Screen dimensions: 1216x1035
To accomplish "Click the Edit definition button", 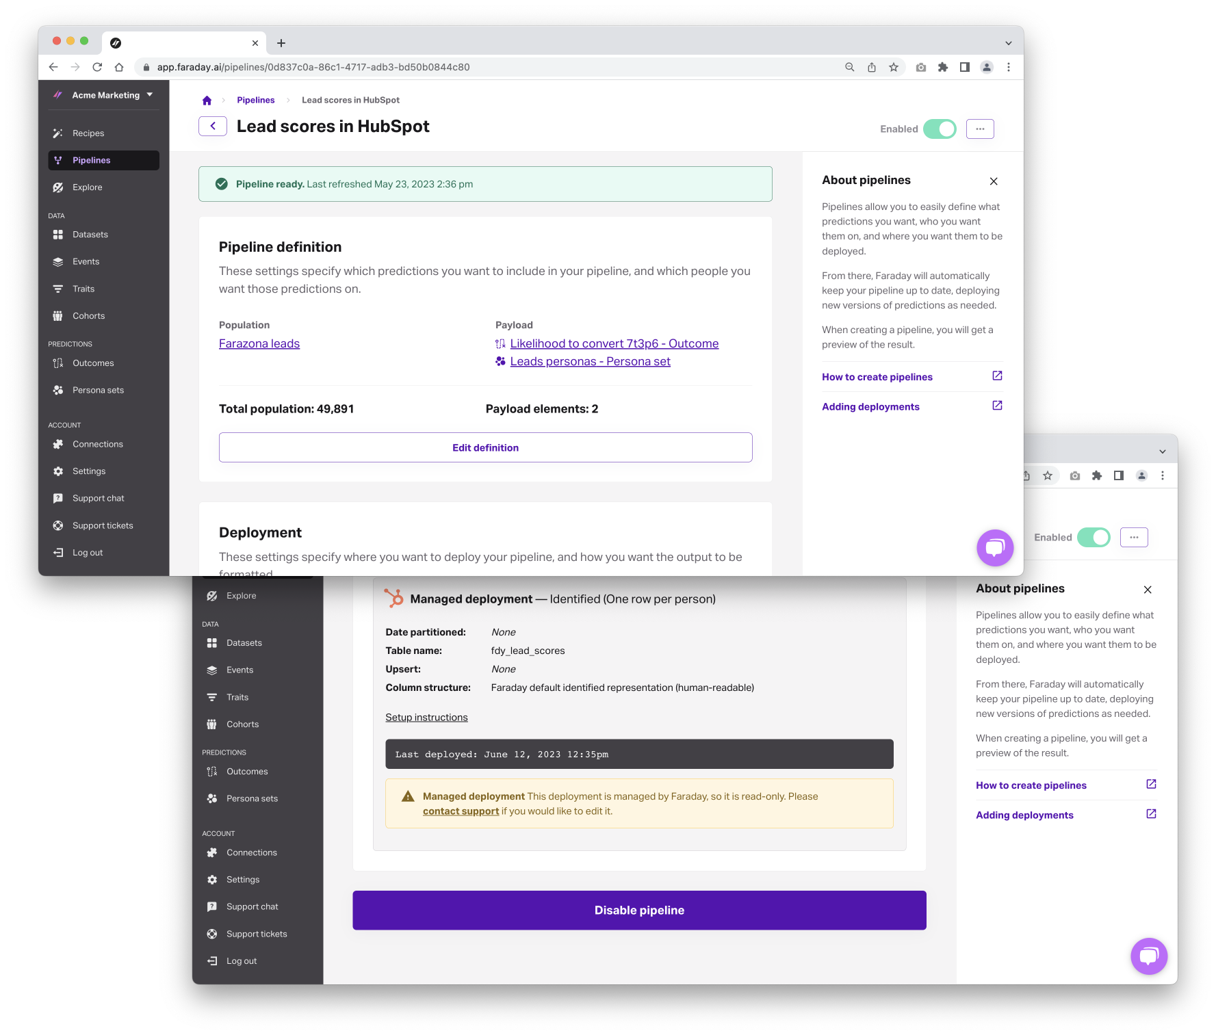I will point(485,447).
